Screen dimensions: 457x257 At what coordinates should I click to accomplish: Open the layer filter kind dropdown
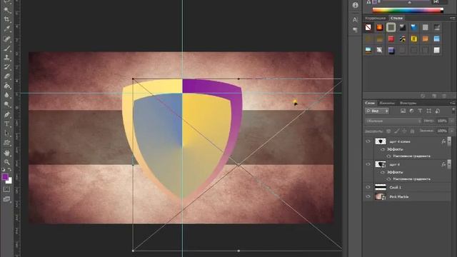[377, 111]
